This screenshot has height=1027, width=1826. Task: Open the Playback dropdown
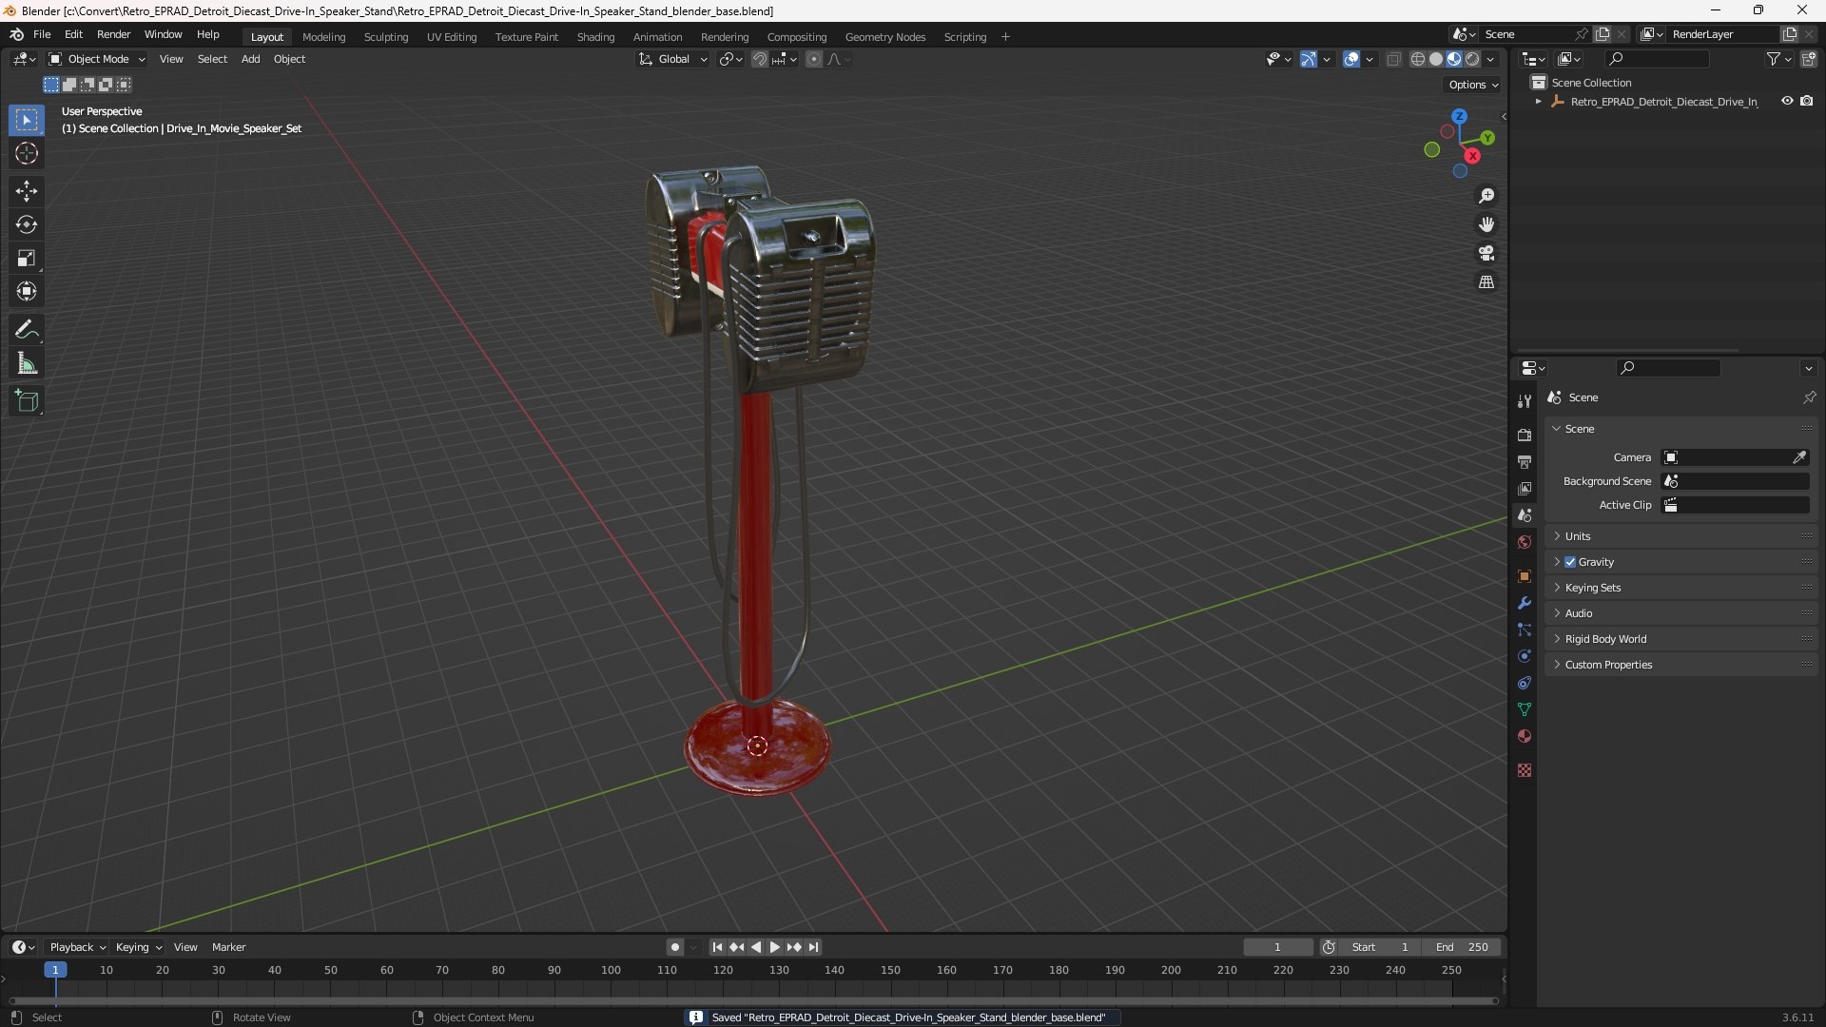[77, 947]
